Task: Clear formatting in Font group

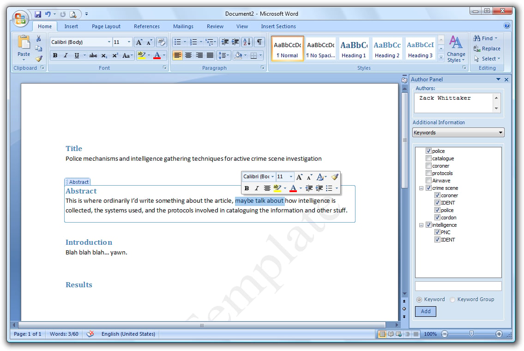Action: (x=162, y=42)
